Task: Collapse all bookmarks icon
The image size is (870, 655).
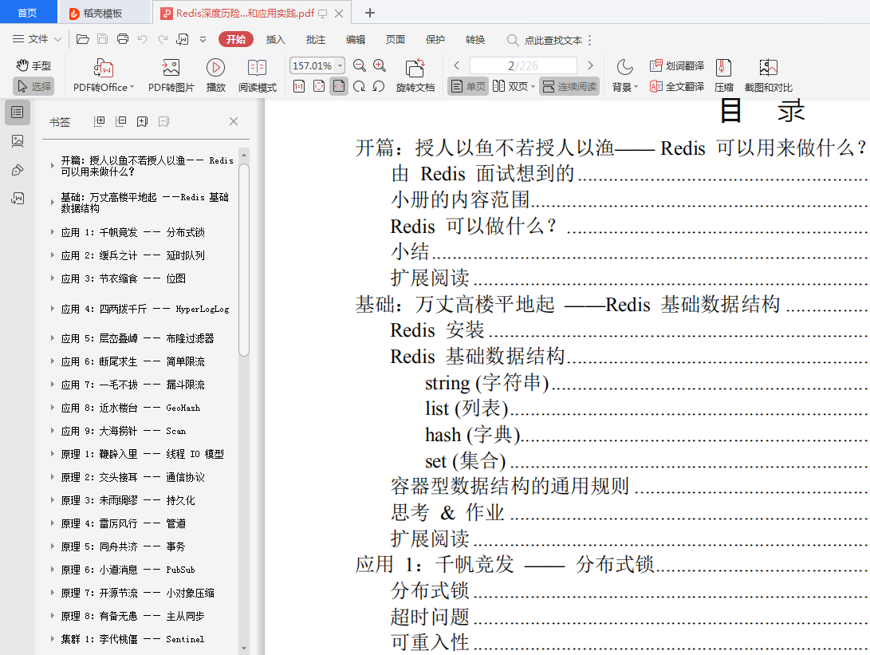Action: click(x=120, y=121)
